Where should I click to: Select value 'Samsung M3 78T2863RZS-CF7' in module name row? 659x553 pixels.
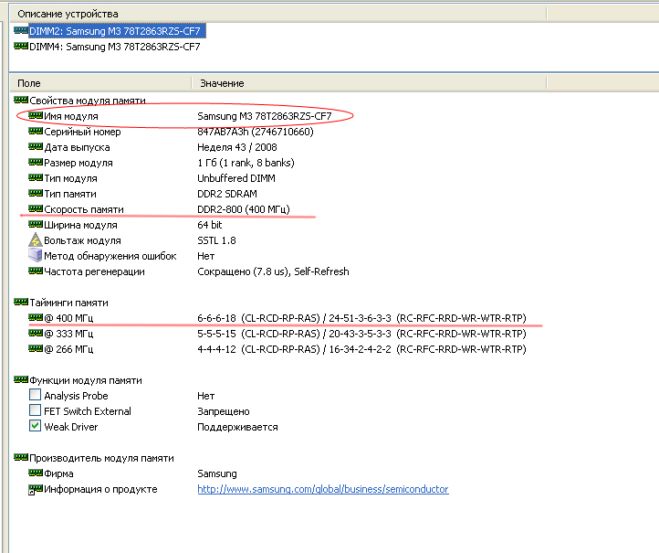(x=265, y=116)
